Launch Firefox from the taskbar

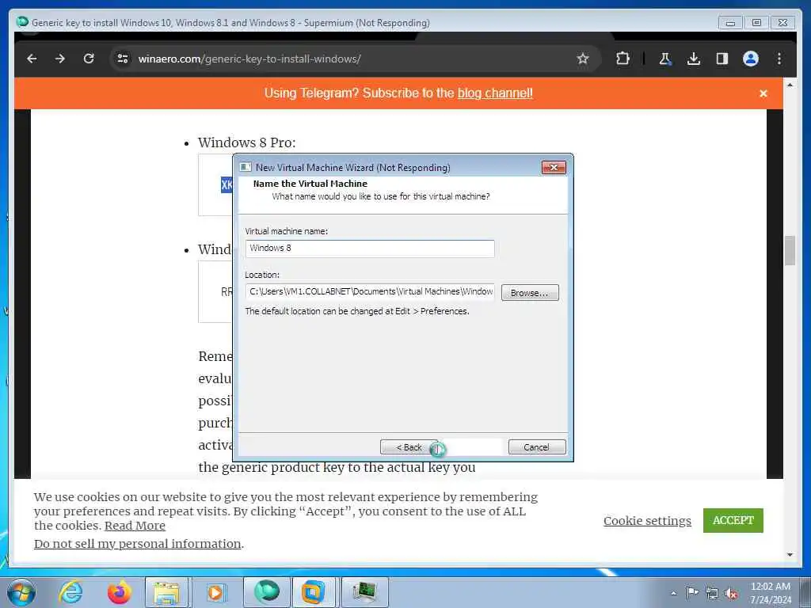[x=119, y=592]
